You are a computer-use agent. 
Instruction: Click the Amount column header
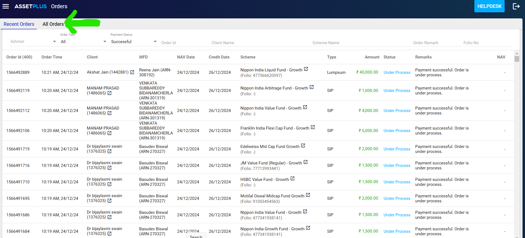click(x=372, y=57)
